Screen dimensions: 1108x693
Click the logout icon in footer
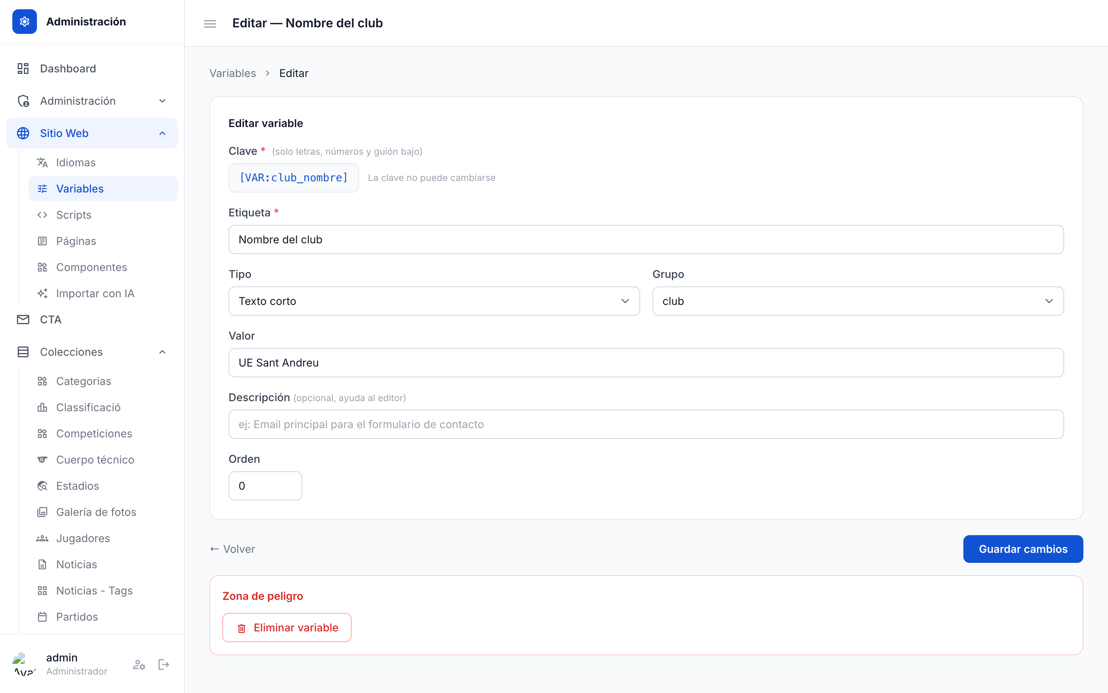point(164,665)
